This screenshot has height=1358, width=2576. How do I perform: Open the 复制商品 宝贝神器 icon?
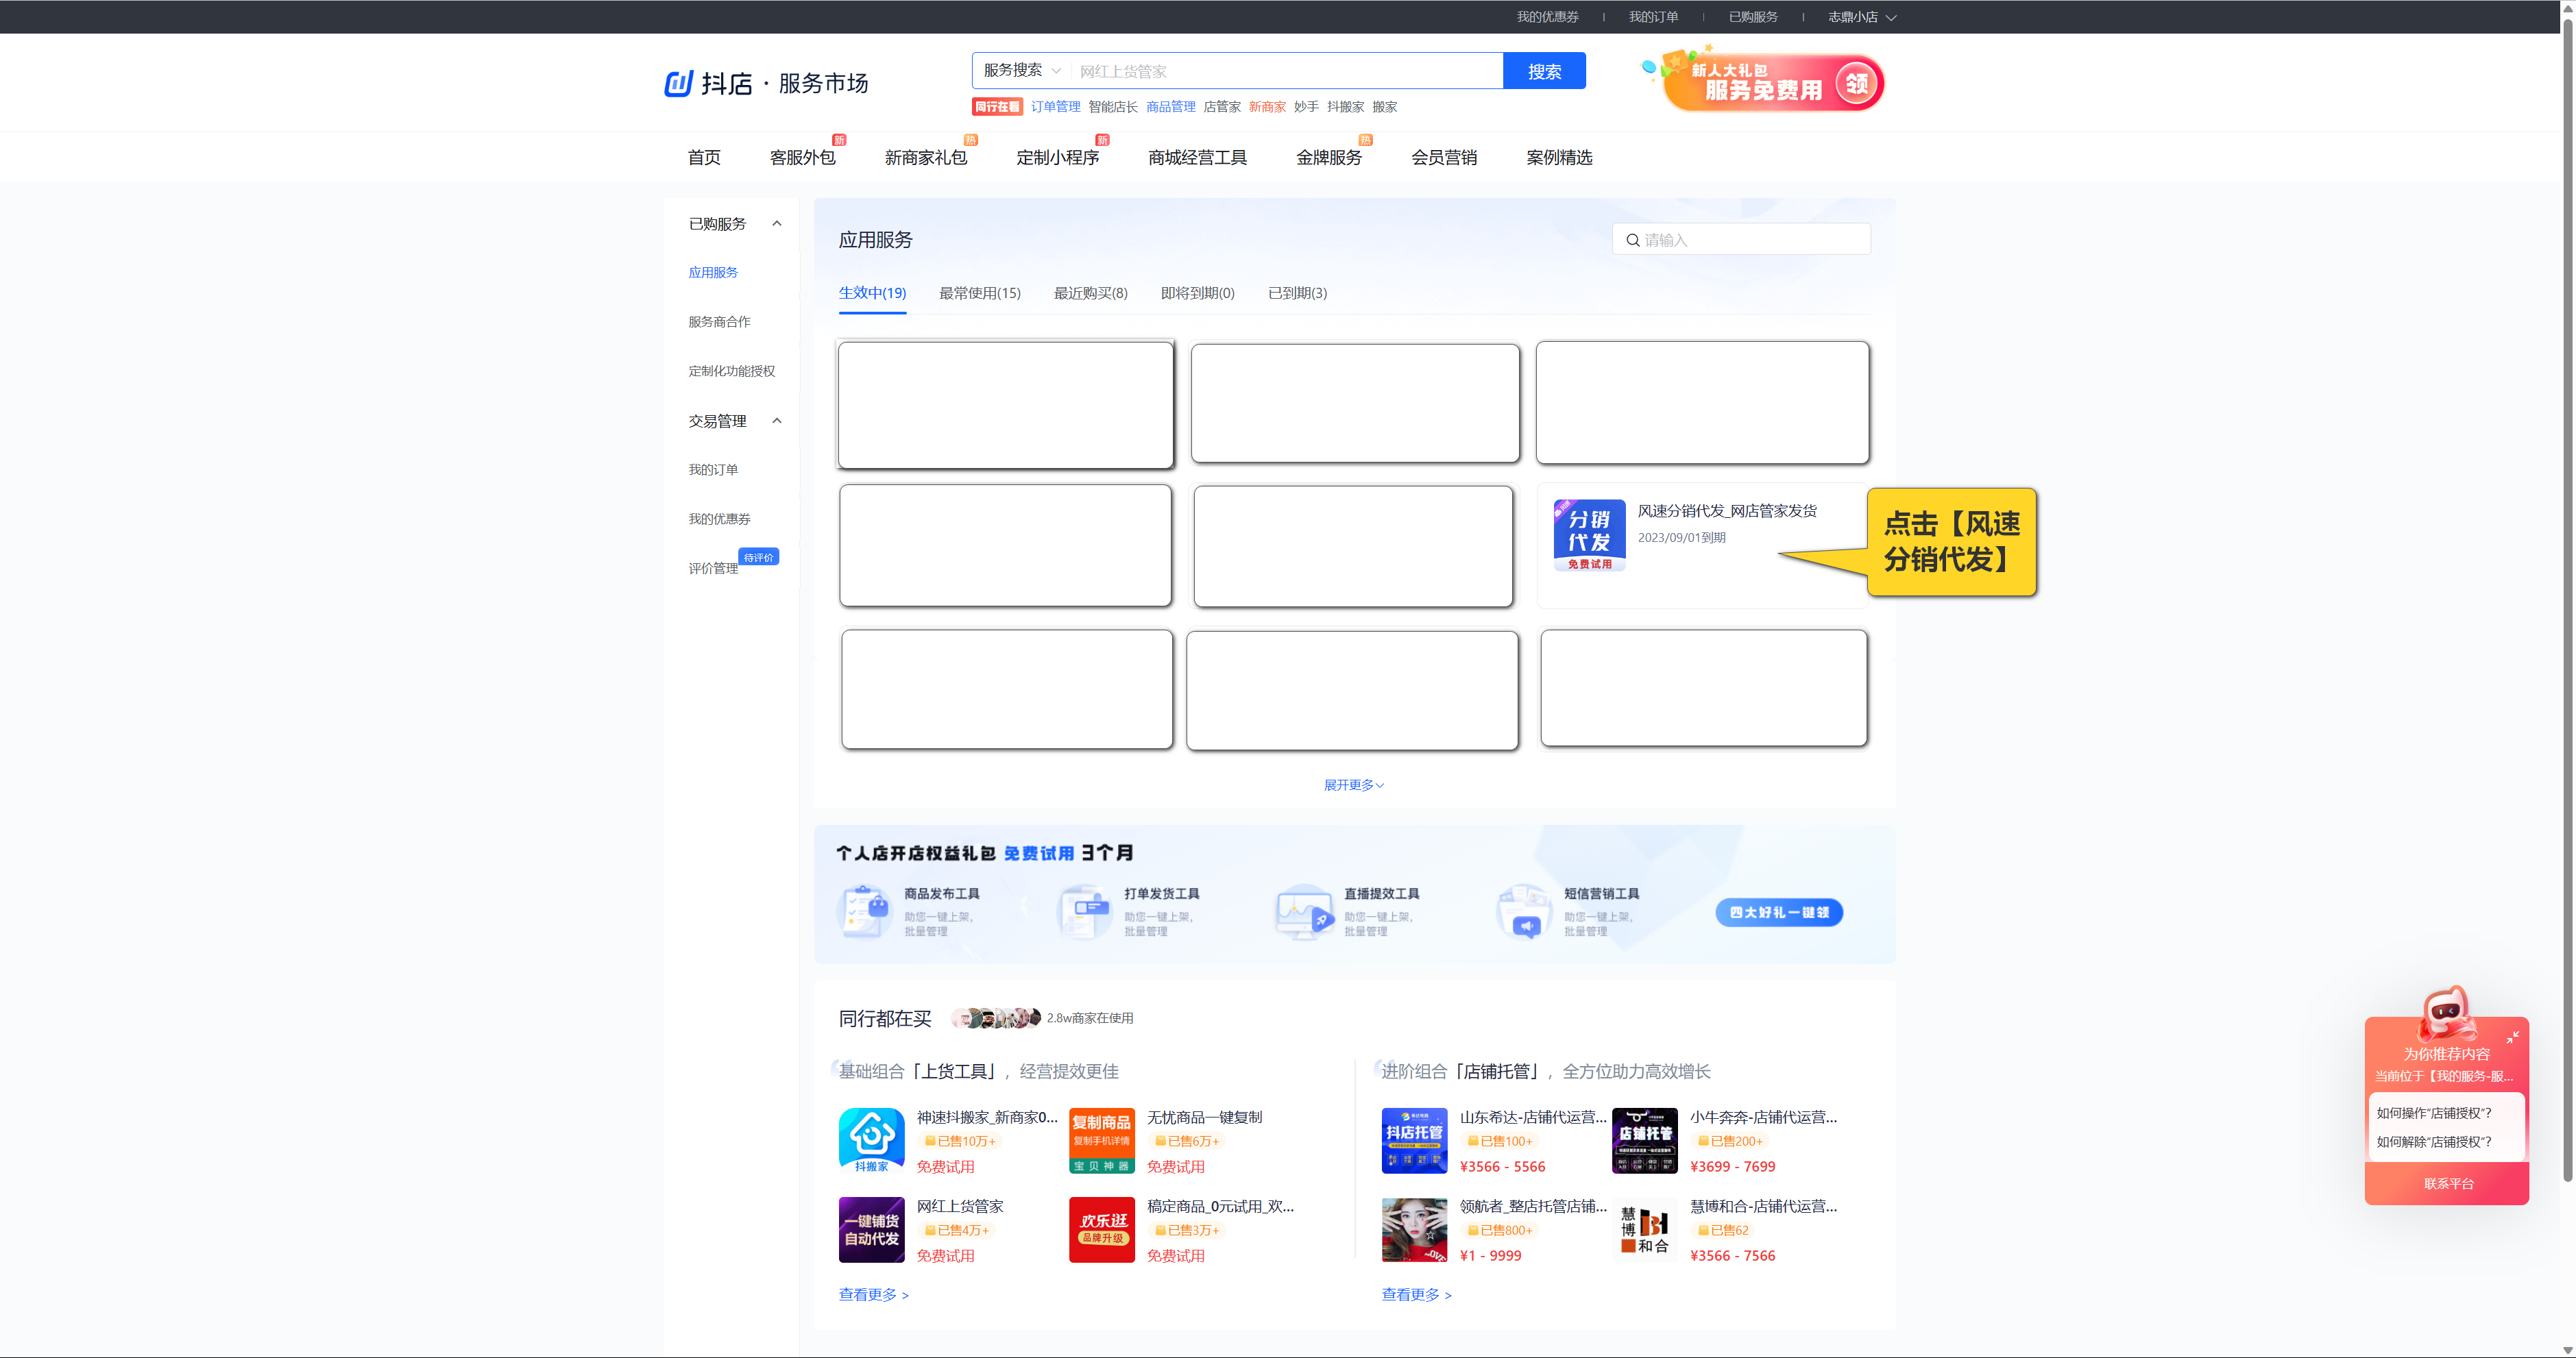click(1101, 1140)
